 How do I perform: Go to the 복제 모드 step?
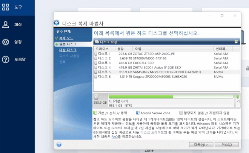point(66,38)
